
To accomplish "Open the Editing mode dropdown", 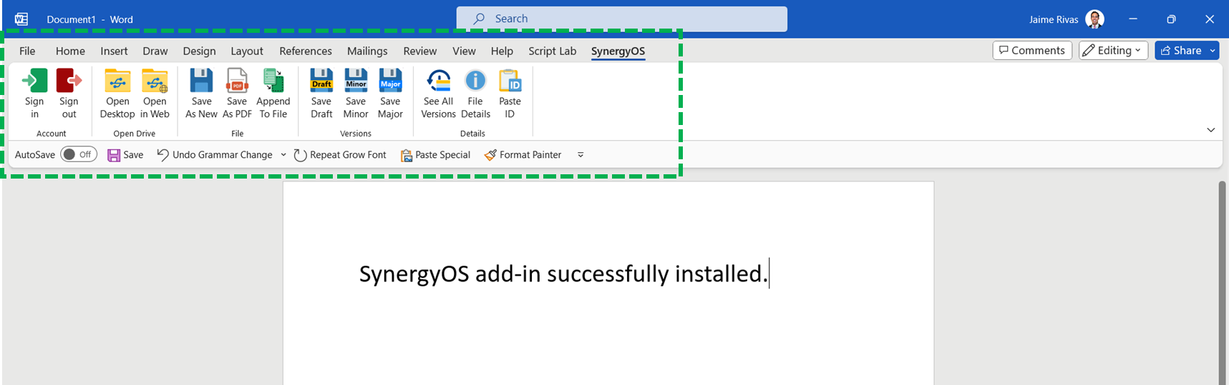I will 1114,50.
